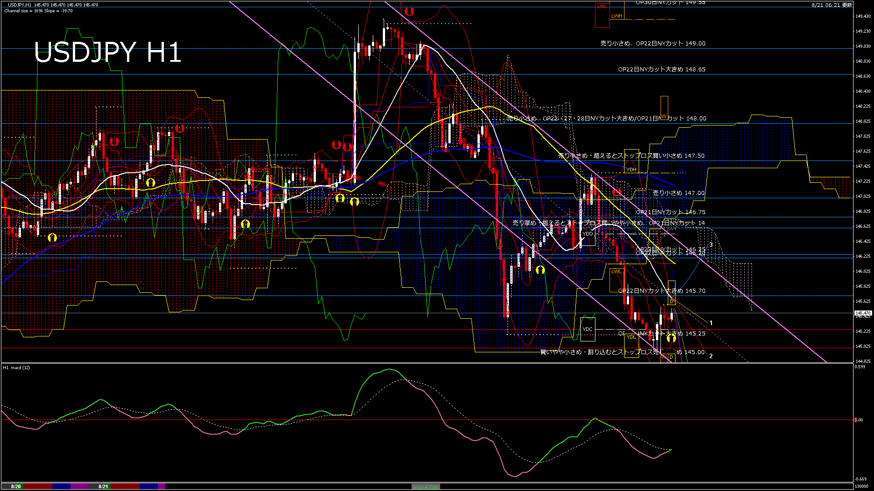Select yellow up-arrow signal near 145.25

coord(671,338)
